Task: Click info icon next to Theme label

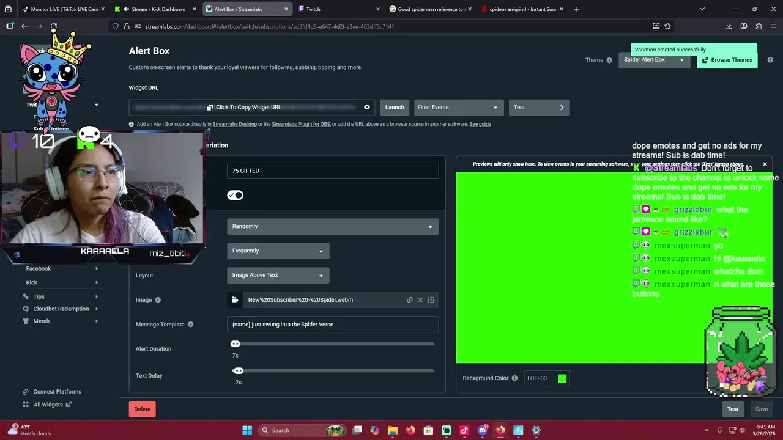Action: tap(609, 60)
